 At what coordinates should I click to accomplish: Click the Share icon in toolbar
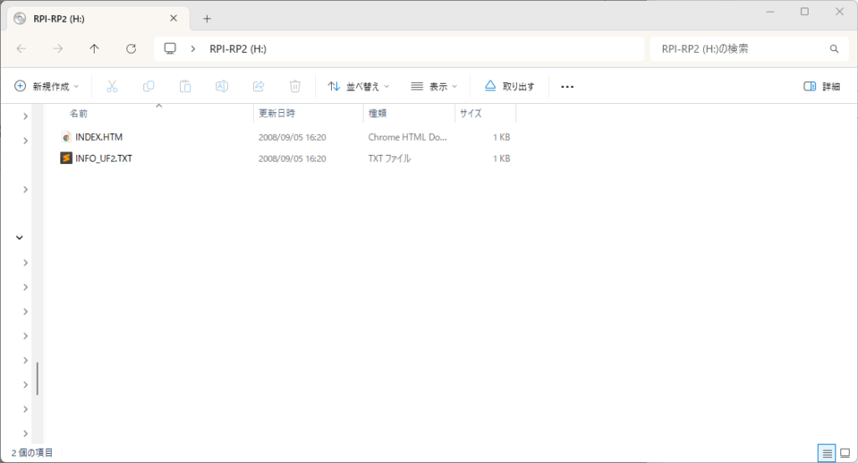click(x=259, y=86)
